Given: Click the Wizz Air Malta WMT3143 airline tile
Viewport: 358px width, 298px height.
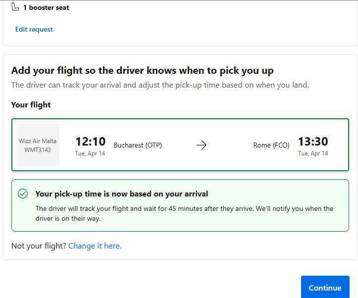Looking at the screenshot, I should coord(38,145).
